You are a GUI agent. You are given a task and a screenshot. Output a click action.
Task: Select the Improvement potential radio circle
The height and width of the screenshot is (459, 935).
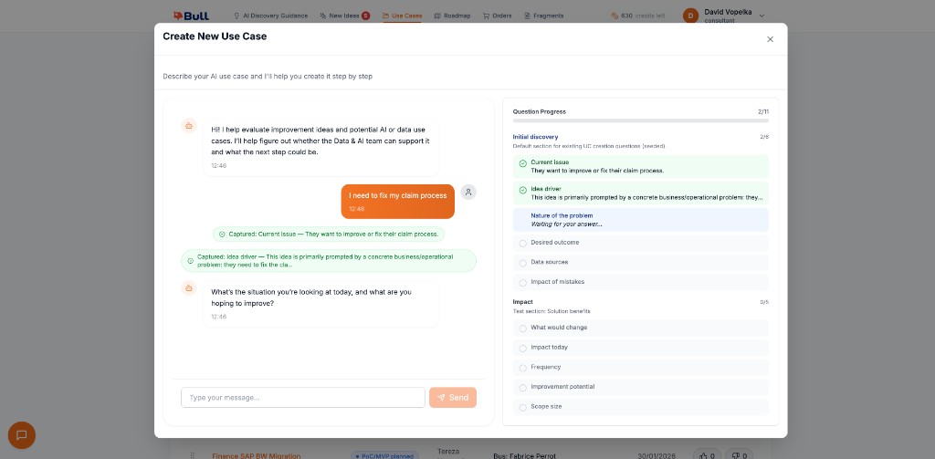523,388
